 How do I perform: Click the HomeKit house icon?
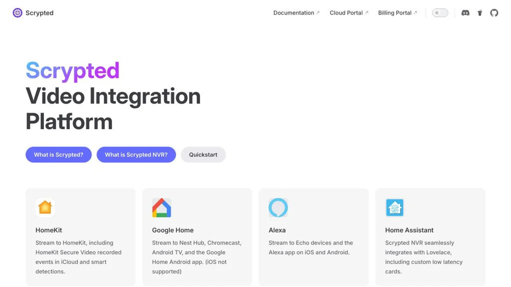45,207
